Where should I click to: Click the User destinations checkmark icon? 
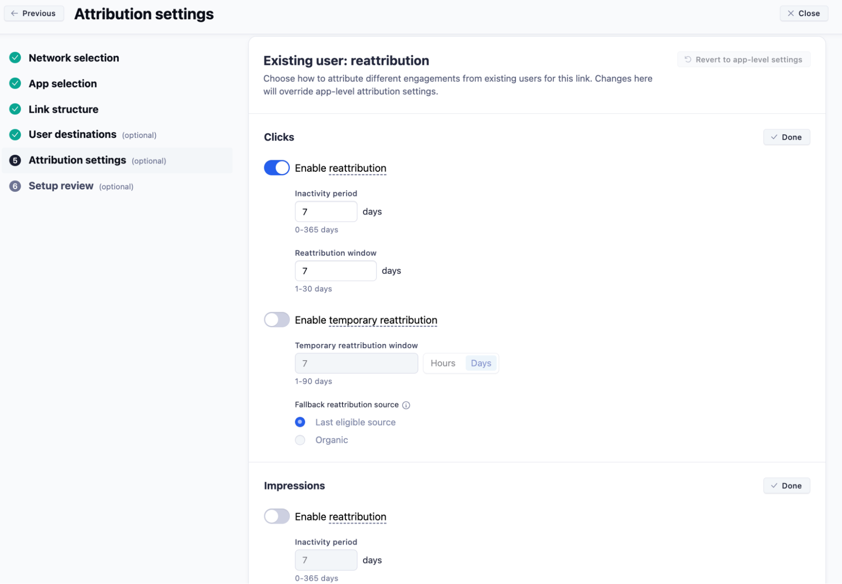point(15,135)
